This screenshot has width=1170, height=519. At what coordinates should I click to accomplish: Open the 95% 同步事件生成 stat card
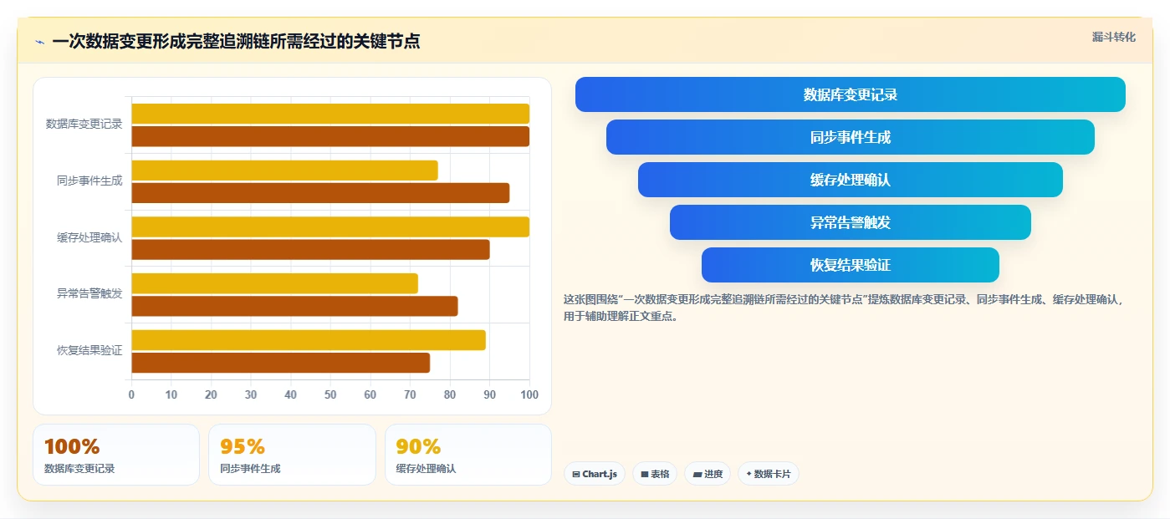292,455
